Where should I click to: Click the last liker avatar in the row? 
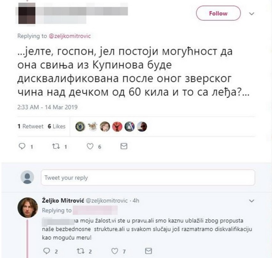142,127
